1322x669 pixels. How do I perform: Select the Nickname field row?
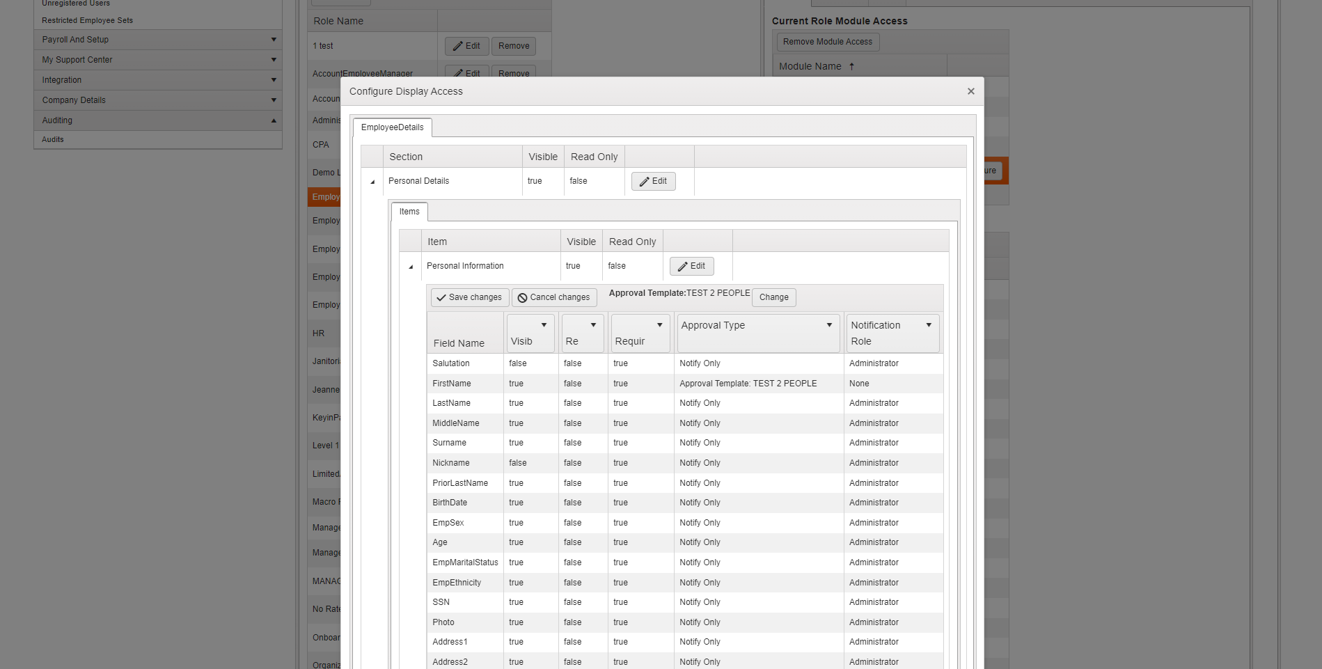(x=685, y=463)
